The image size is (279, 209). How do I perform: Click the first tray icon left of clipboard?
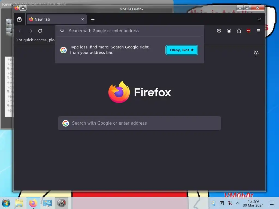point(213,203)
